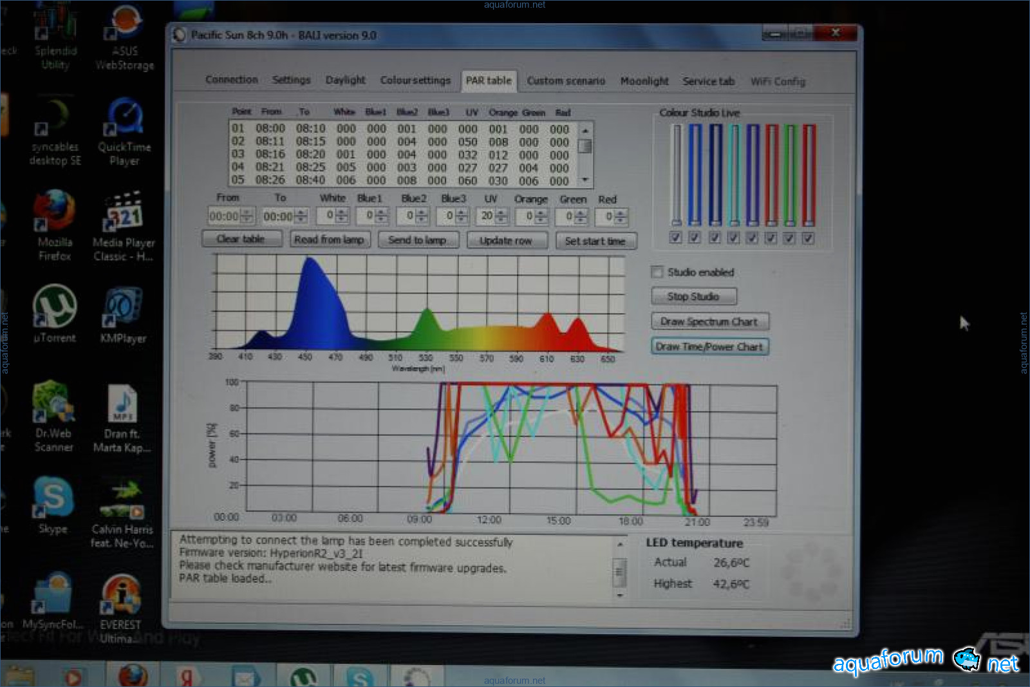1030x687 pixels.
Task: Open the Moonlight tab
Action: click(x=644, y=81)
